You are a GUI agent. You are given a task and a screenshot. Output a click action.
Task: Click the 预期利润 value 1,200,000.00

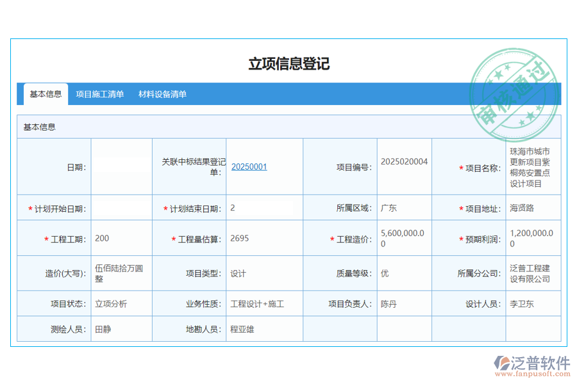tap(533, 238)
